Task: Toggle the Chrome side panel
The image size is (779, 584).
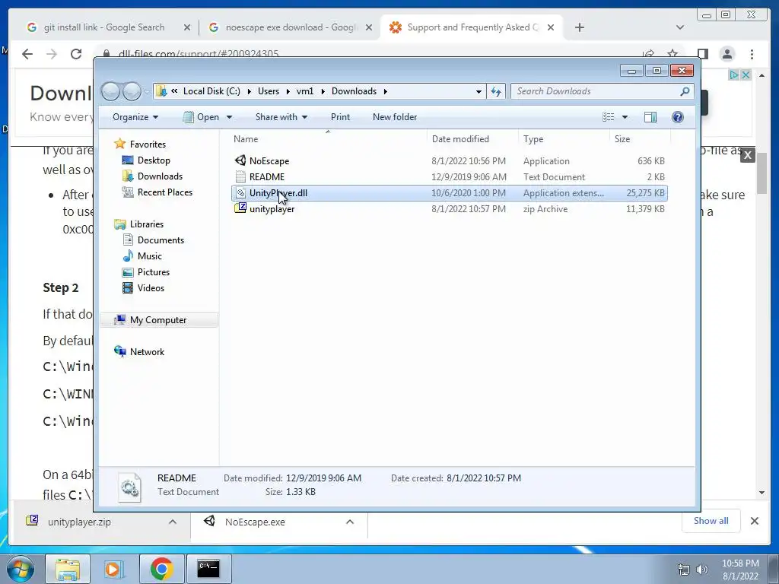Action: (x=702, y=54)
